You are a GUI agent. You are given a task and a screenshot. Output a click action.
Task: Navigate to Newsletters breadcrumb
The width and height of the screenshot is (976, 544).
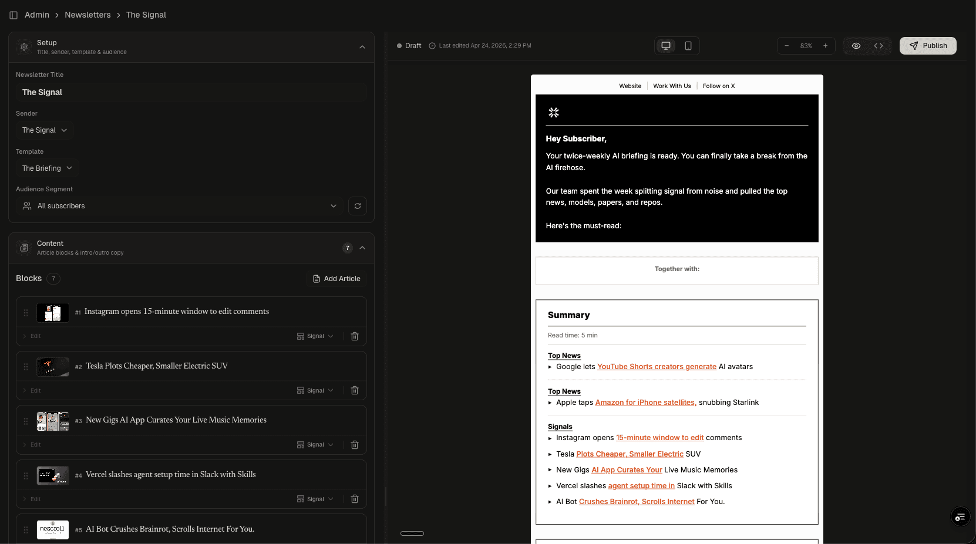pos(87,15)
